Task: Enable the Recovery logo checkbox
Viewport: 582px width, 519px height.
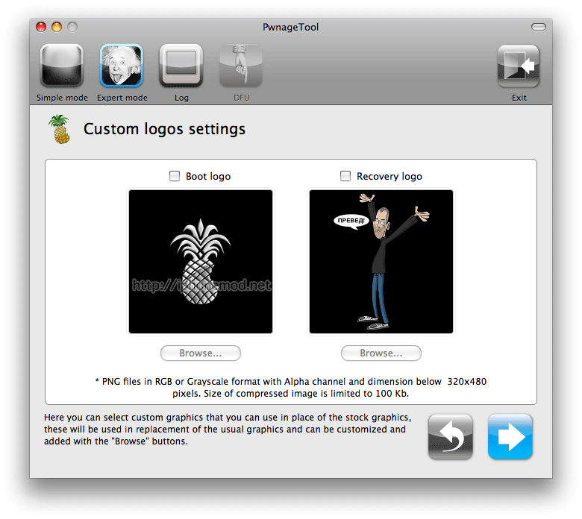Action: [345, 176]
